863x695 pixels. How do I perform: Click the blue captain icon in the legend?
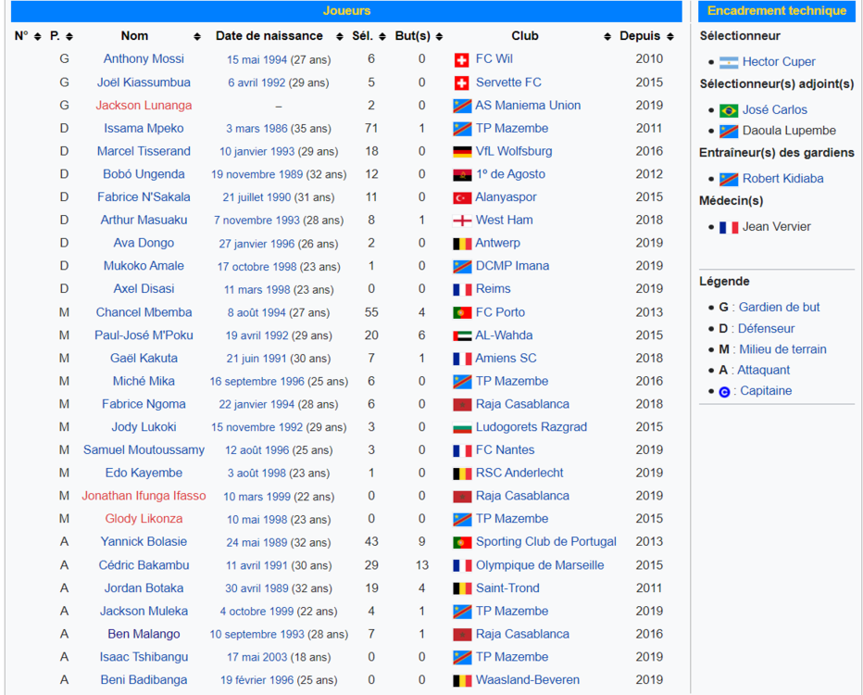point(724,392)
